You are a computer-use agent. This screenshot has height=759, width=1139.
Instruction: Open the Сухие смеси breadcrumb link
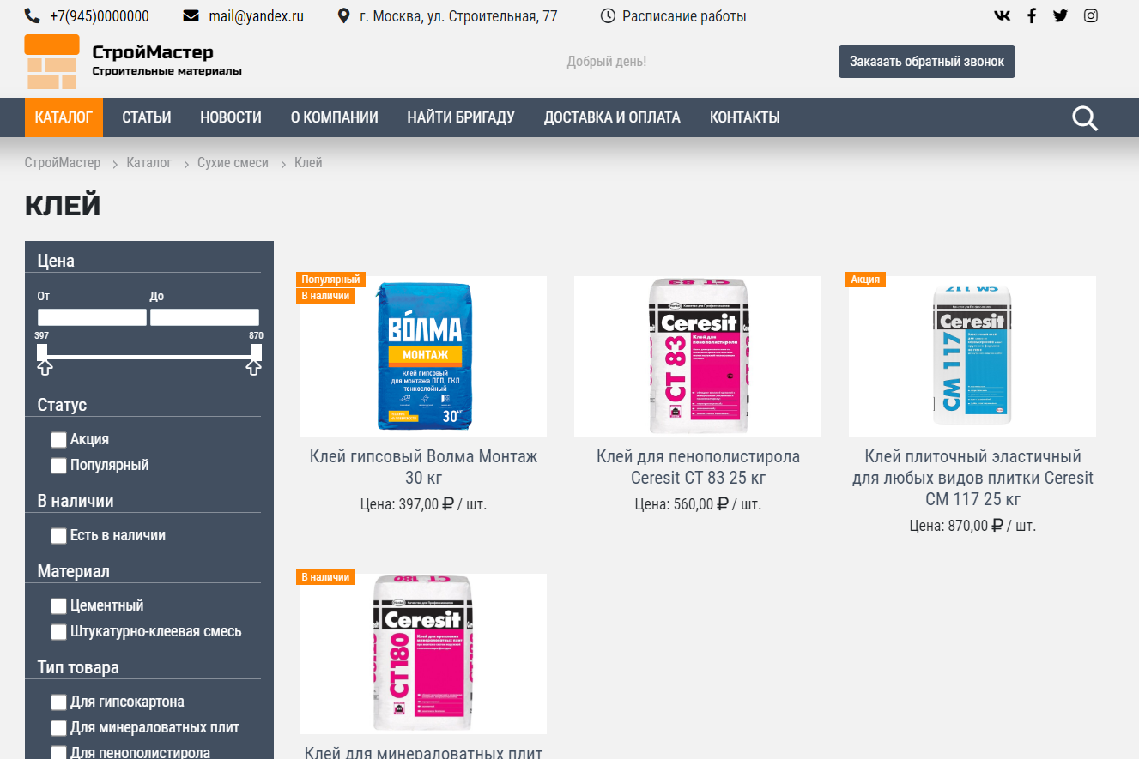pos(233,163)
